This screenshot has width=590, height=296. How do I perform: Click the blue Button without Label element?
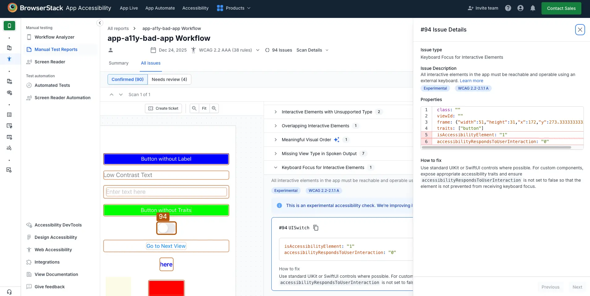coord(166,159)
